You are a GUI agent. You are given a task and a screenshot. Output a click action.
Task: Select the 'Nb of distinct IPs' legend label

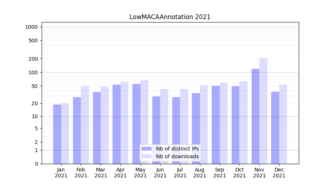[177, 149]
